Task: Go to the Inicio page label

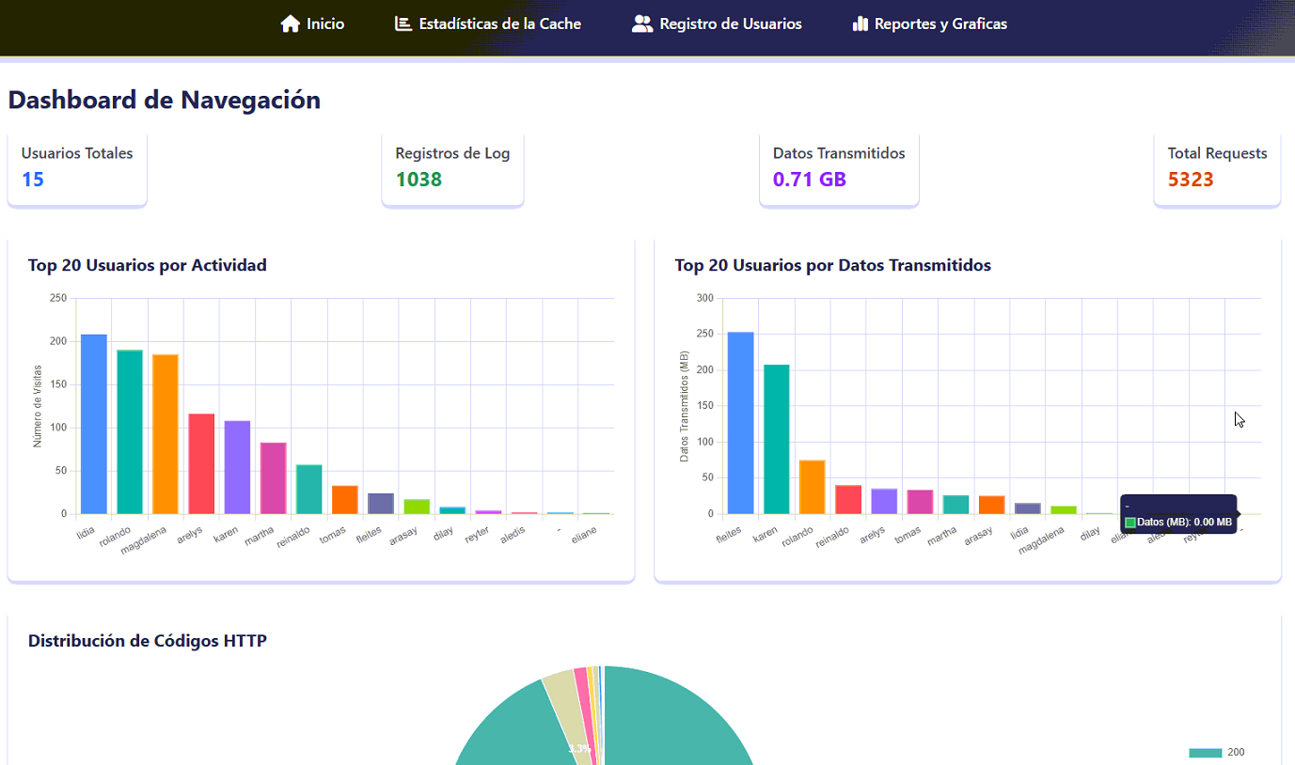Action: pyautogui.click(x=325, y=23)
